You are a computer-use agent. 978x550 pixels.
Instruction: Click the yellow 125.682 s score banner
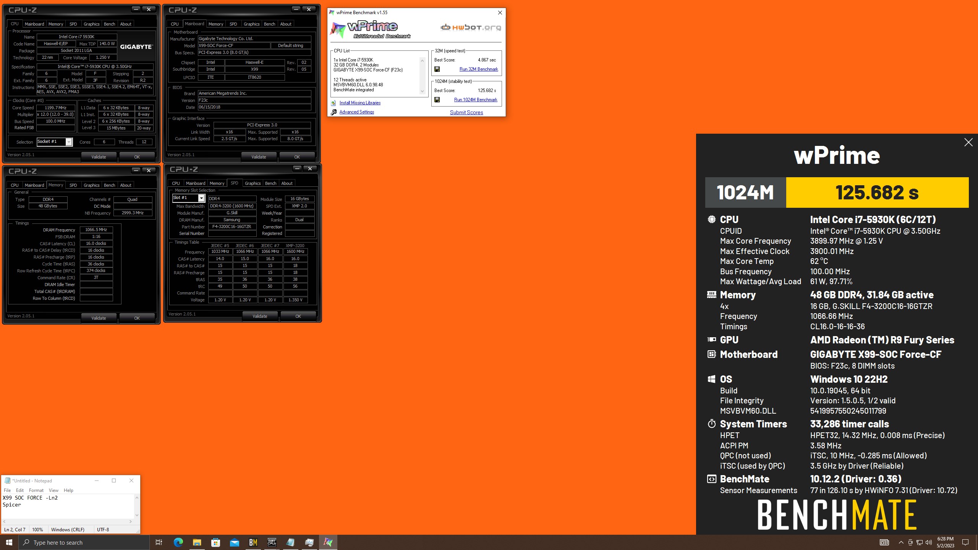(x=877, y=192)
